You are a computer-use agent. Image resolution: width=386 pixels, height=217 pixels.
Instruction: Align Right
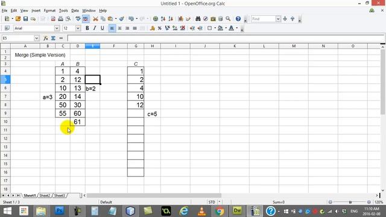(127, 28)
